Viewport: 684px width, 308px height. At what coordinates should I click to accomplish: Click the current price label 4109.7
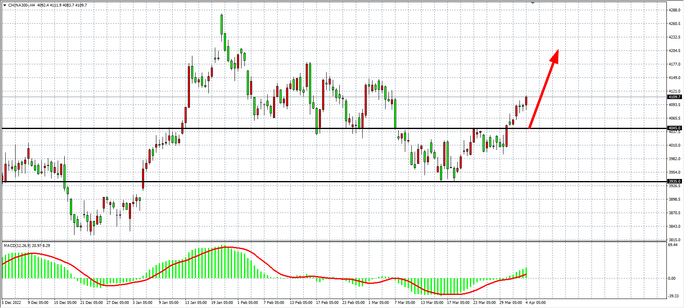[674, 97]
